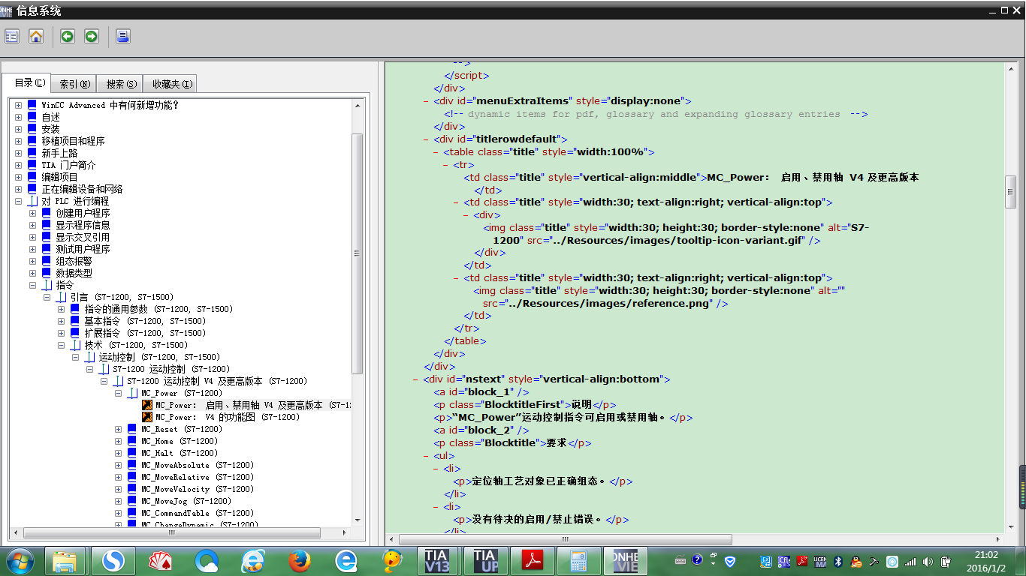Switch to the 目录(C) tab

click(30, 83)
